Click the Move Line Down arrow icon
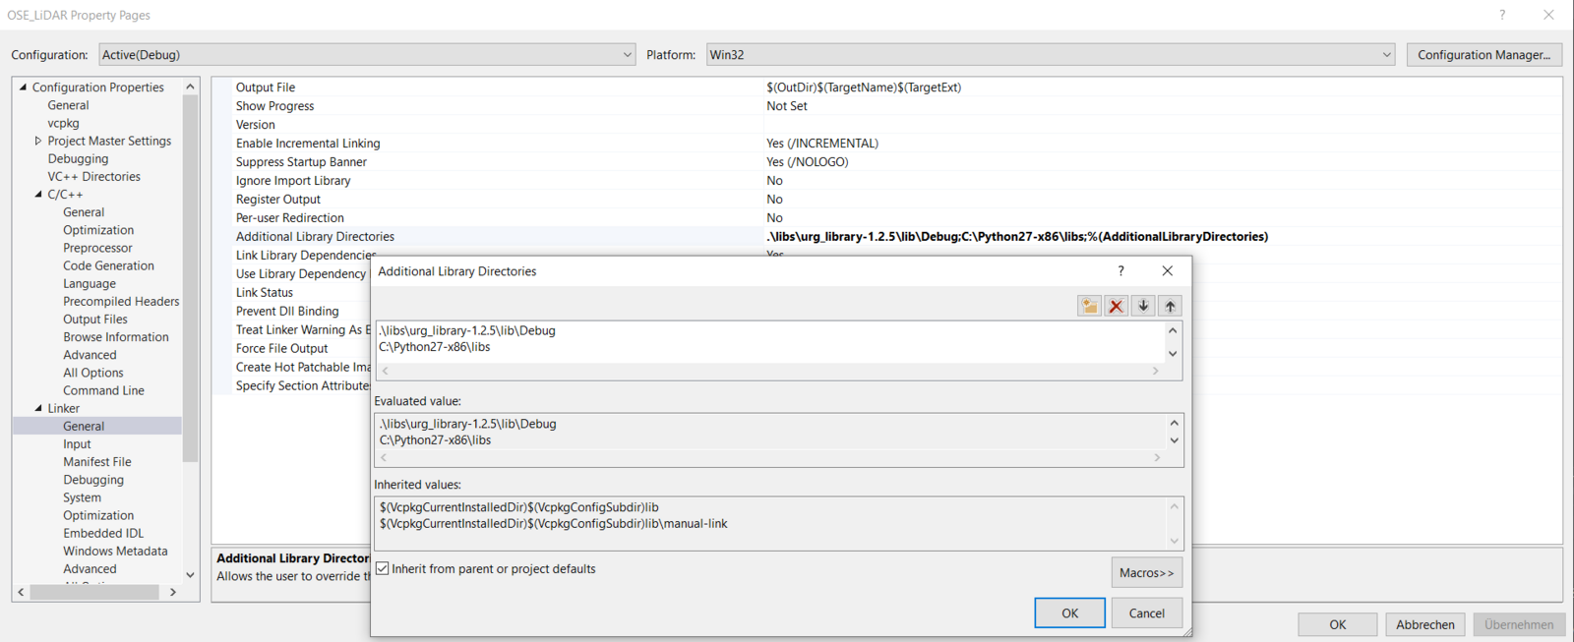This screenshot has width=1574, height=642. 1143,306
